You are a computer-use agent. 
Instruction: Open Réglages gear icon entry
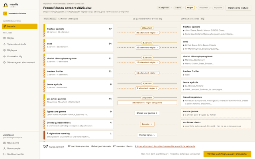coord(4,50)
